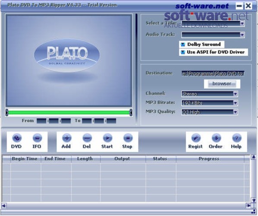Grab the left range handle of seek bar
The height and width of the screenshot is (216, 258).
coord(7,112)
